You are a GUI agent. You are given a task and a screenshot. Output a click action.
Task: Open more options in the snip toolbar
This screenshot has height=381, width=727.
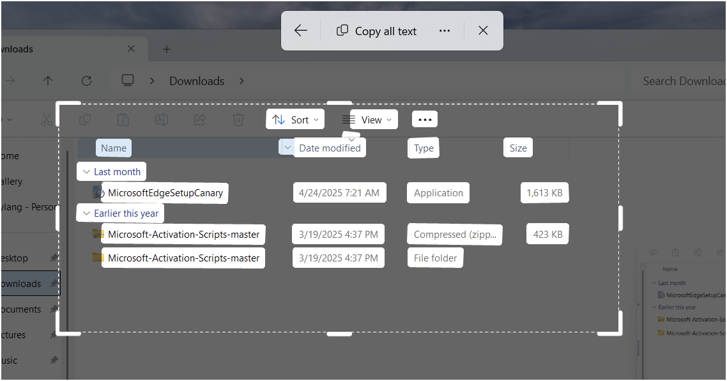click(444, 31)
